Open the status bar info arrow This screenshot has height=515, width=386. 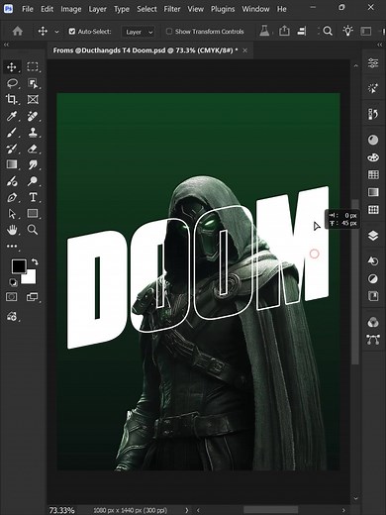187,510
